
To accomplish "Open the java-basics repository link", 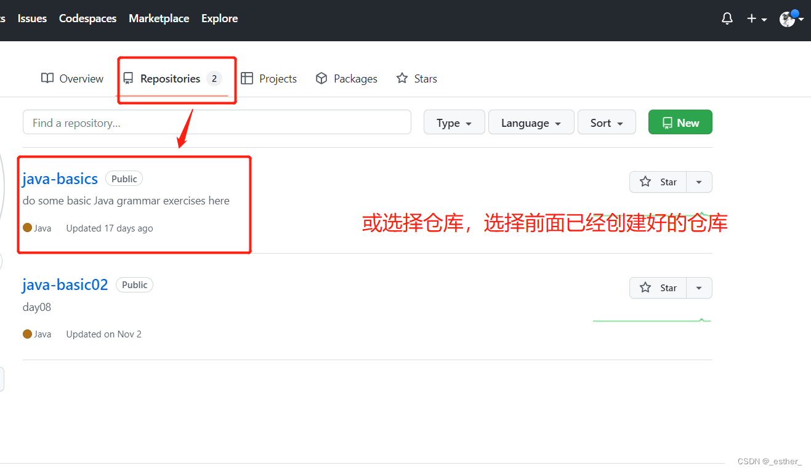I will pos(59,179).
